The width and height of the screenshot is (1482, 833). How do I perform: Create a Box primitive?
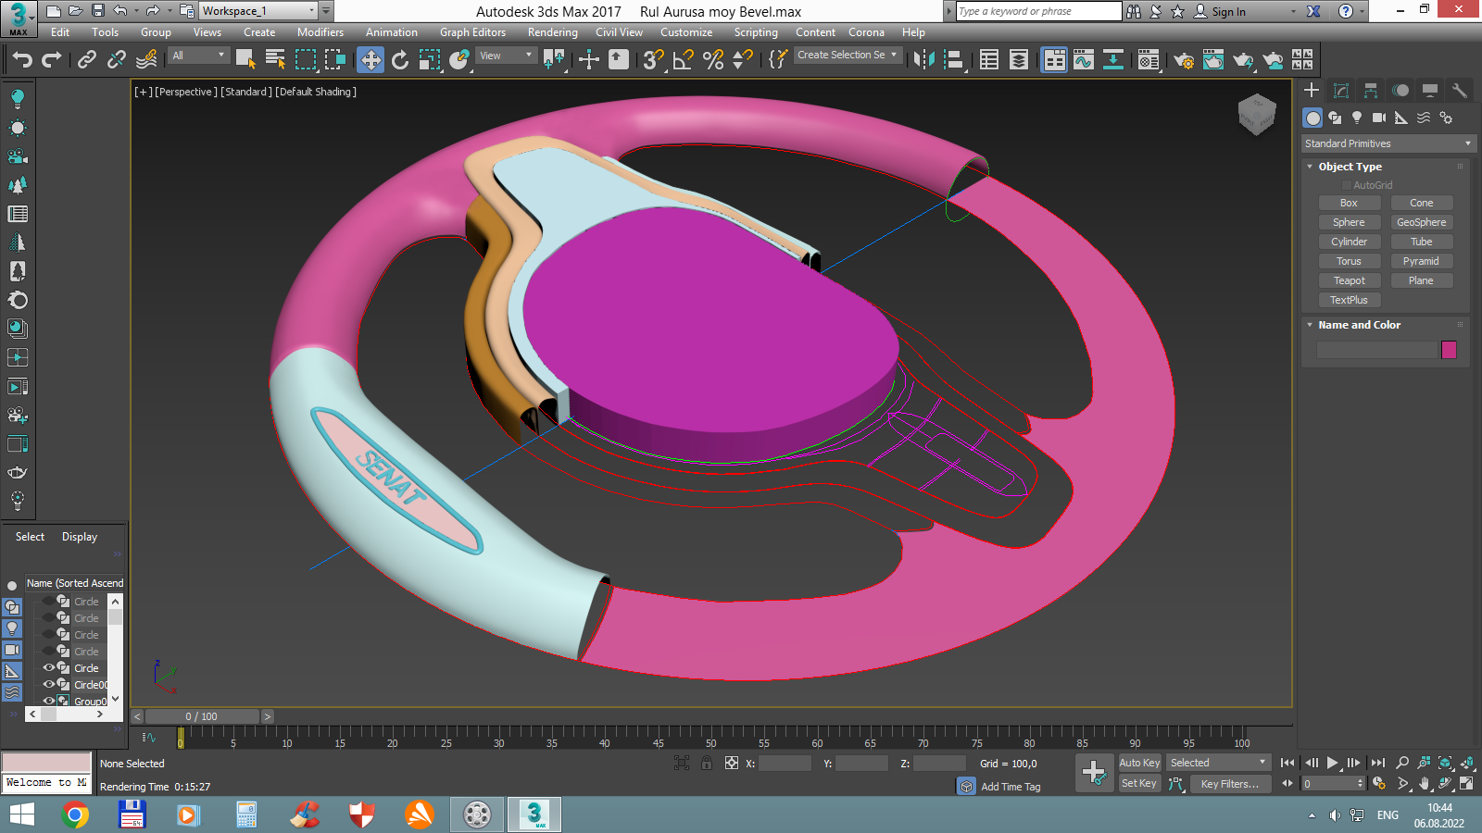click(1349, 203)
